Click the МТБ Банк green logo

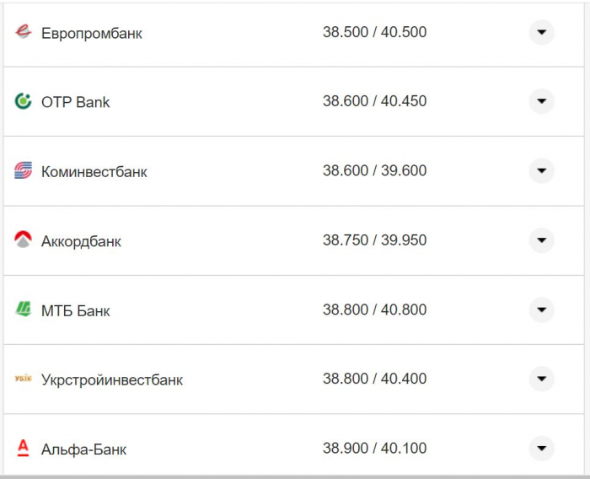(x=23, y=309)
